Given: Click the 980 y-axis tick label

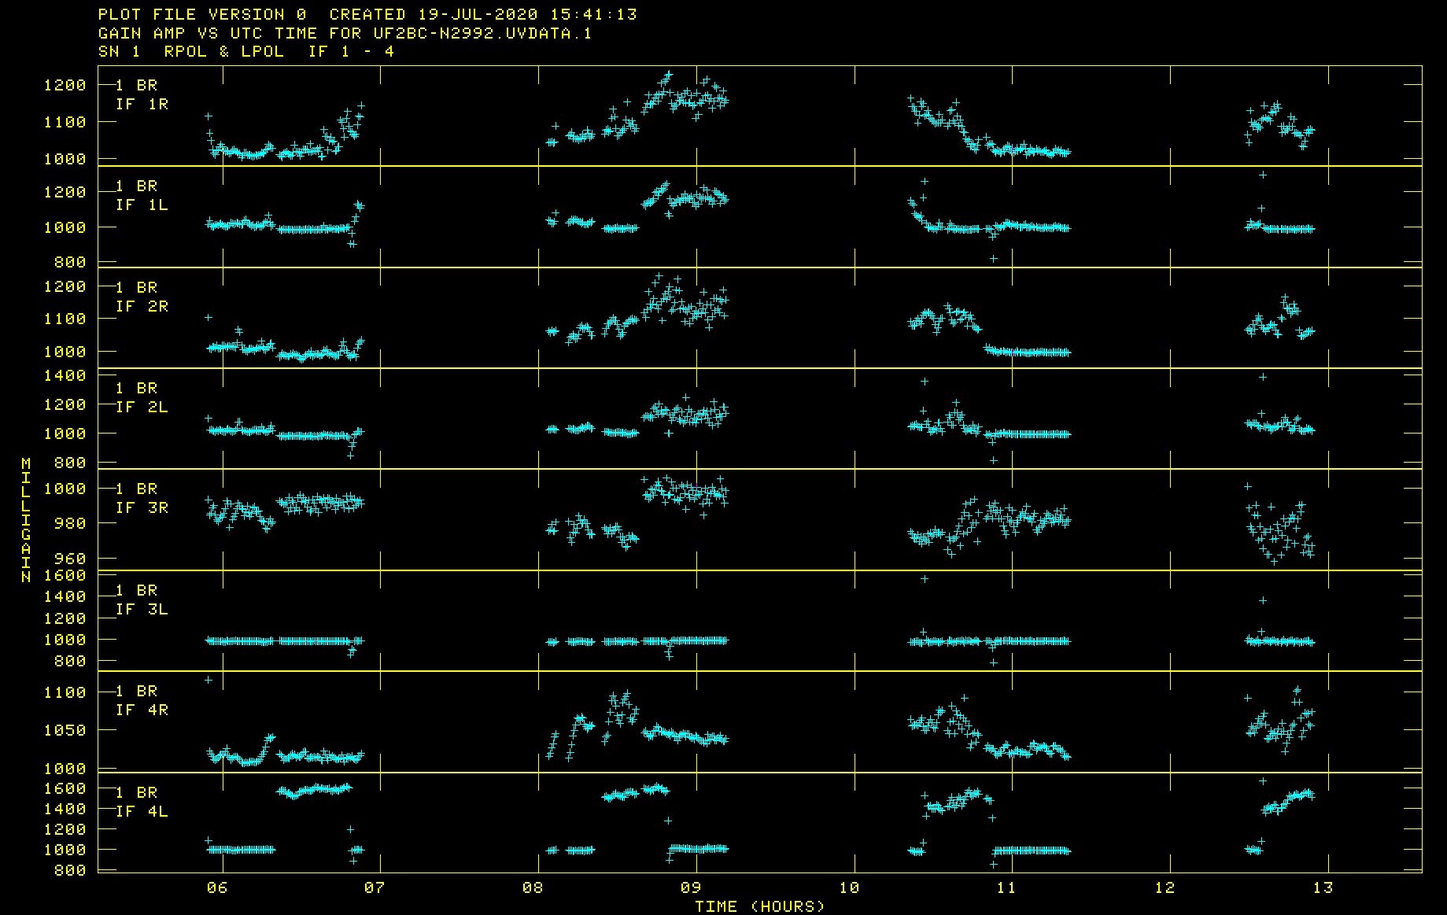Looking at the screenshot, I should pyautogui.click(x=70, y=523).
